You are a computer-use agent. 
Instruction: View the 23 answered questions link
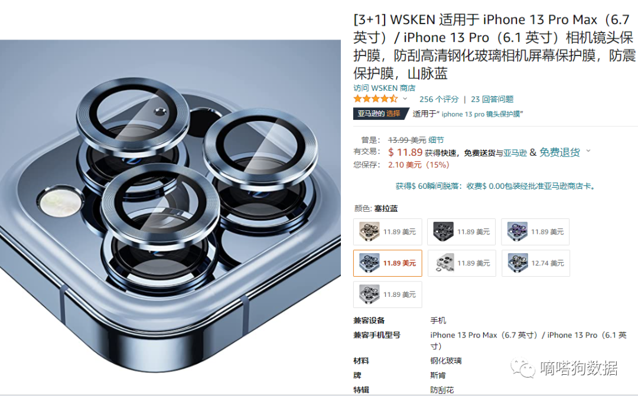492,99
